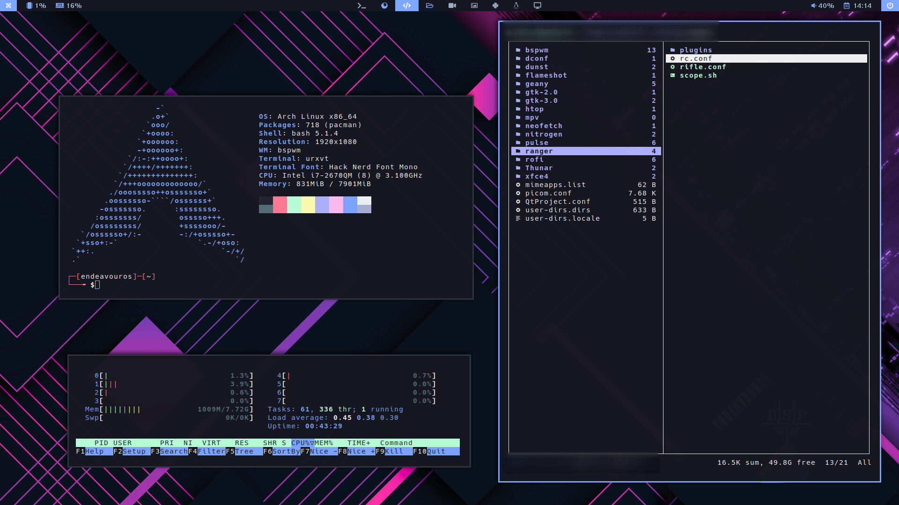The height and width of the screenshot is (505, 899).
Task: Open the terminal workspace icon in top bar
Action: 361,6
